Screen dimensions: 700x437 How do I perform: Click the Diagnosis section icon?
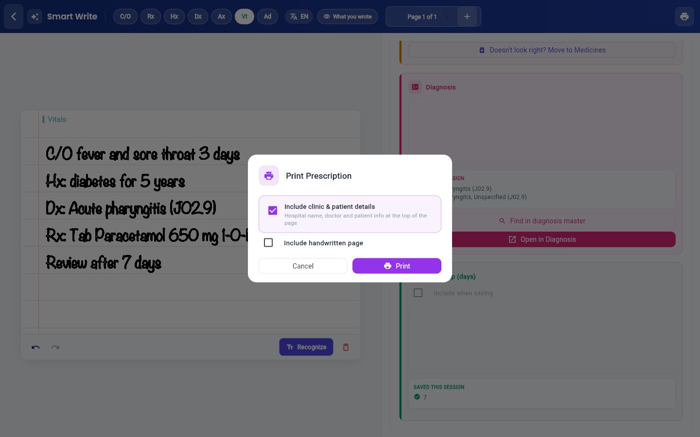[415, 87]
